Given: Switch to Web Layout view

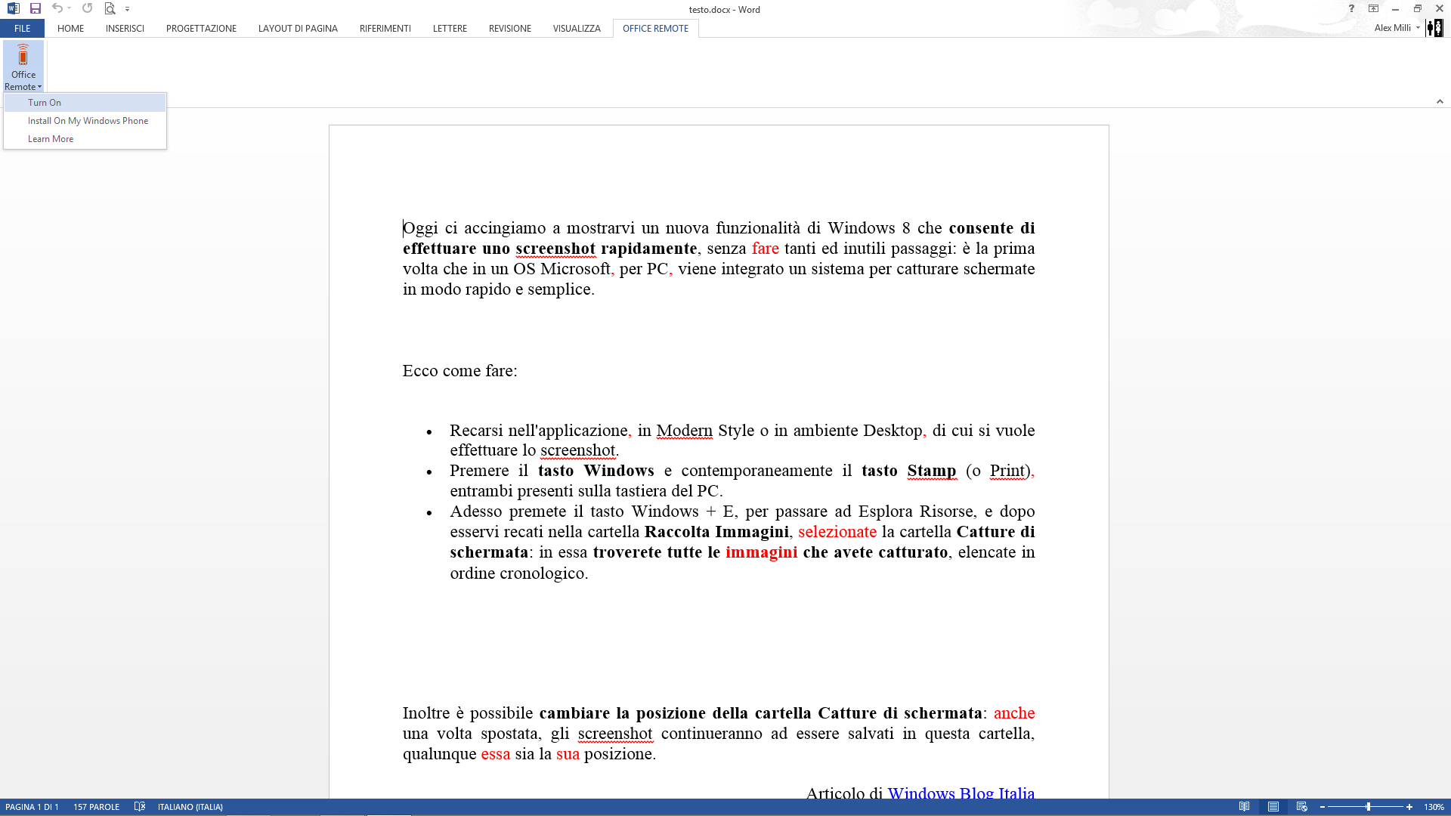Looking at the screenshot, I should coord(1301,807).
